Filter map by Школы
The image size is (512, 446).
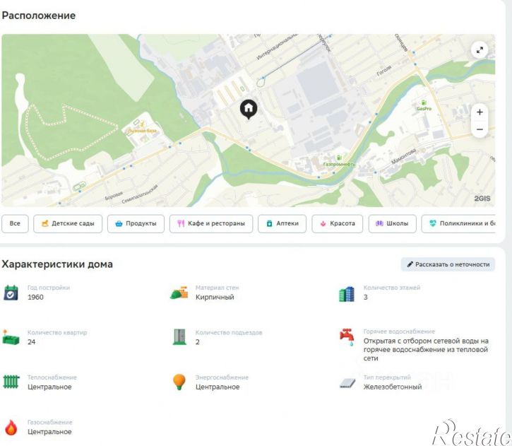(393, 223)
